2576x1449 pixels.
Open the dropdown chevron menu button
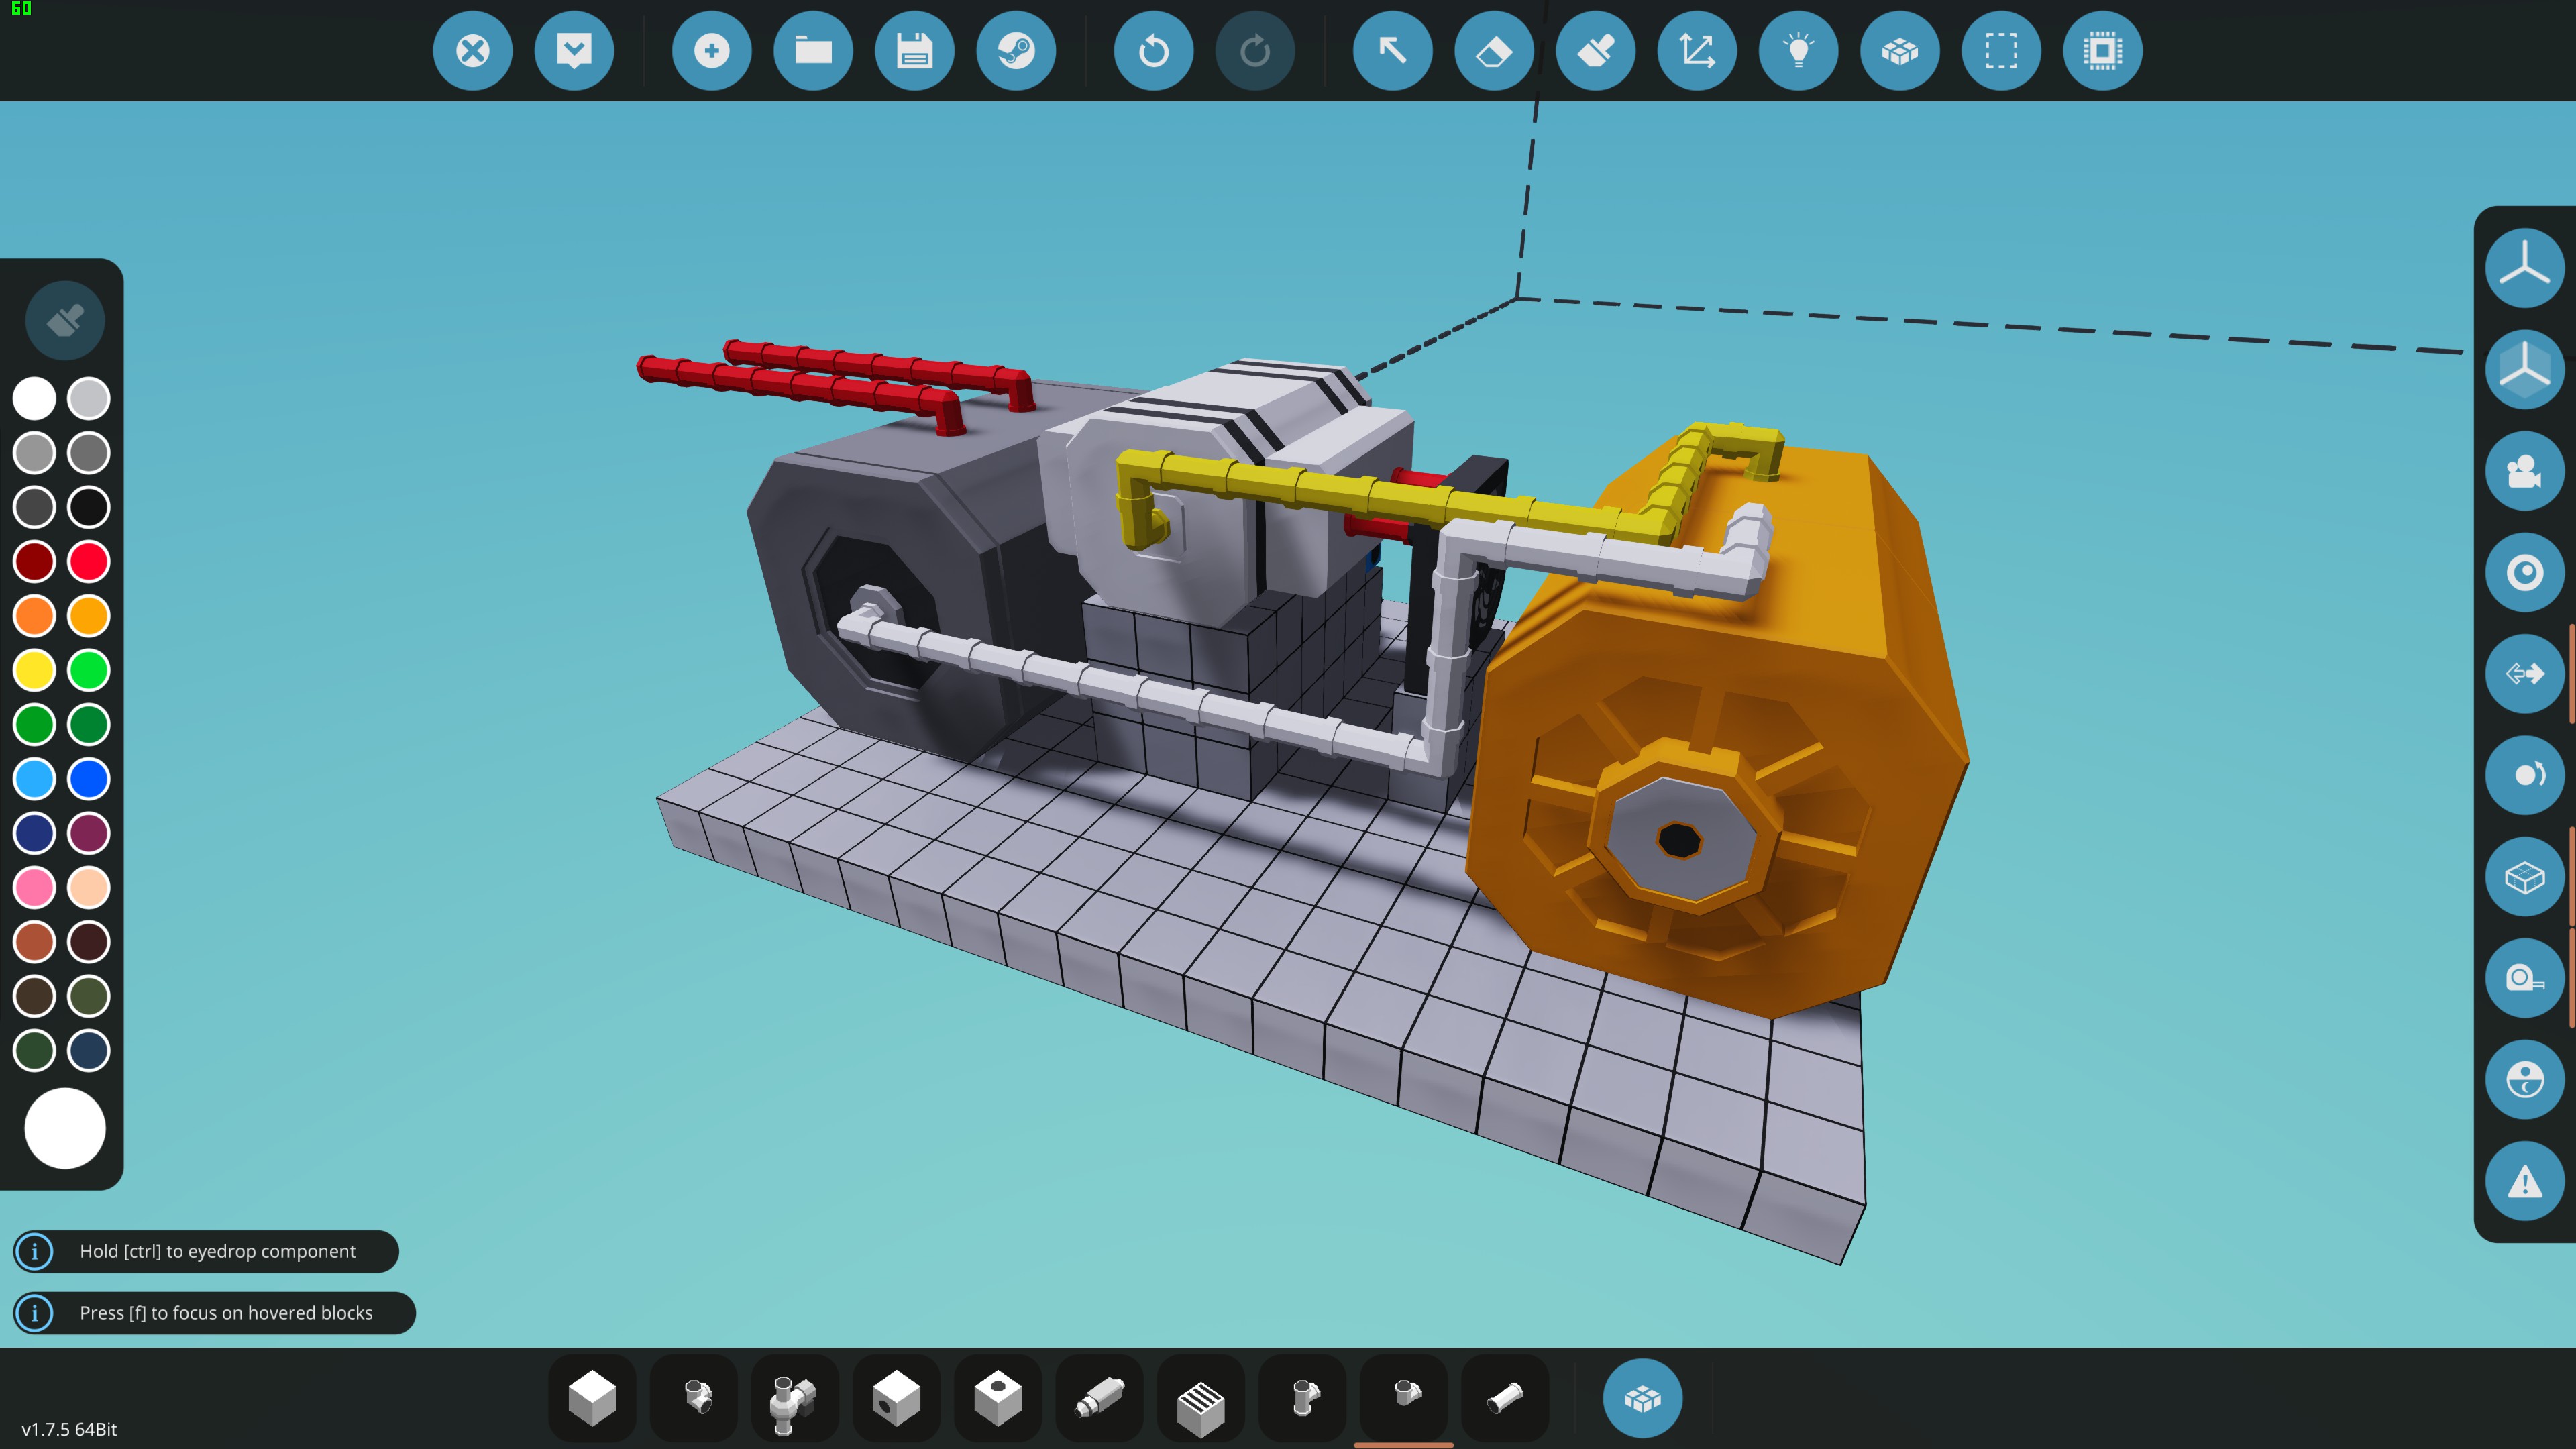pyautogui.click(x=573, y=50)
